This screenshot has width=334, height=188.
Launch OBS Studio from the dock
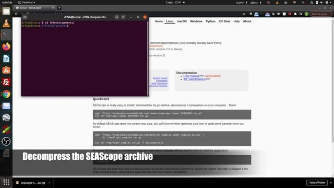pyautogui.click(x=6, y=142)
